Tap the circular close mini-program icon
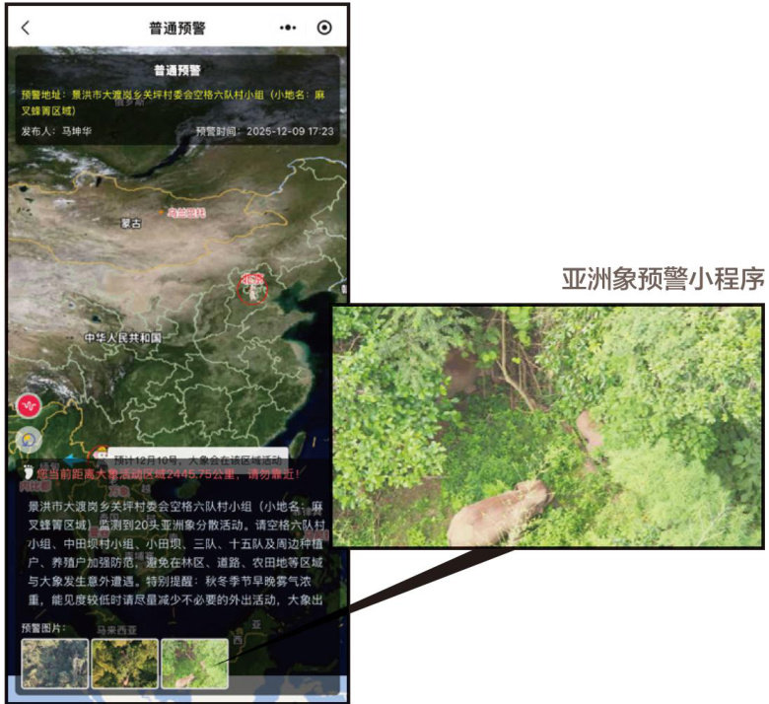This screenshot has height=704, width=769. coord(325,29)
